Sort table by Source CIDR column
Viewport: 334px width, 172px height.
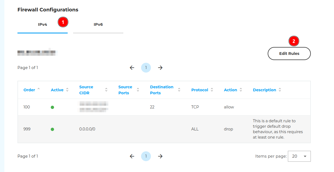pyautogui.click(x=93, y=90)
